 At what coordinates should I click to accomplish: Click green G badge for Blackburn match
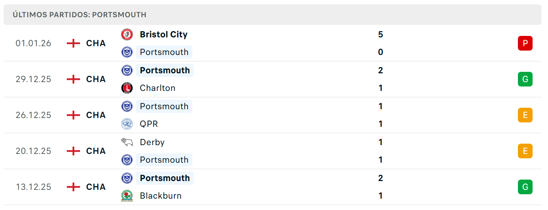click(525, 187)
